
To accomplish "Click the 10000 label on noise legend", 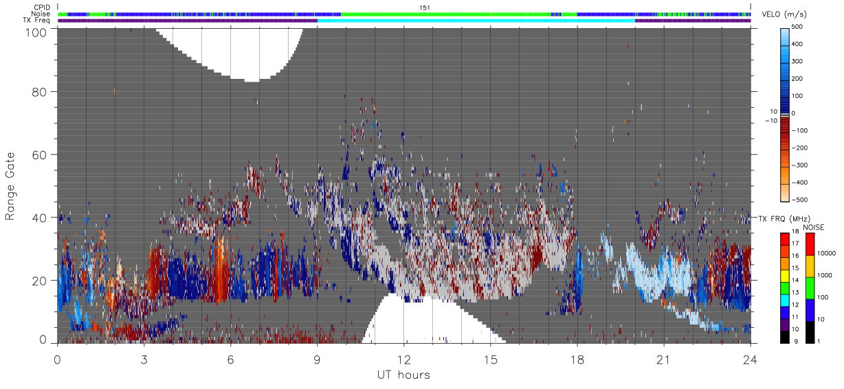I will pos(828,254).
